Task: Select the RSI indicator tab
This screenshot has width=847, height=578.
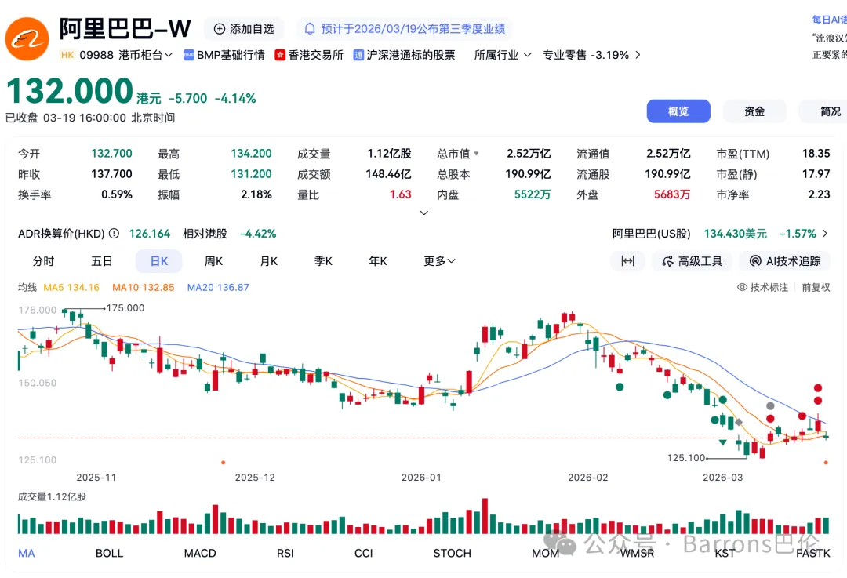Action: 285,553
